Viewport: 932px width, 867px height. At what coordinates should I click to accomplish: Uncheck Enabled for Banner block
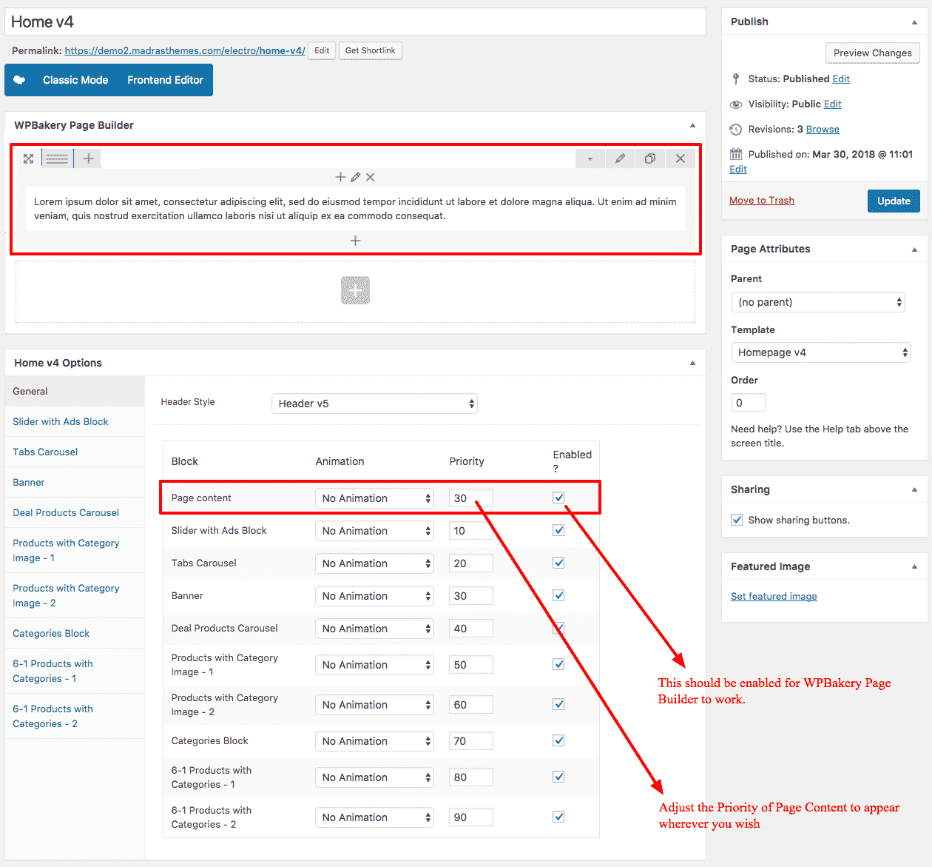[x=558, y=595]
